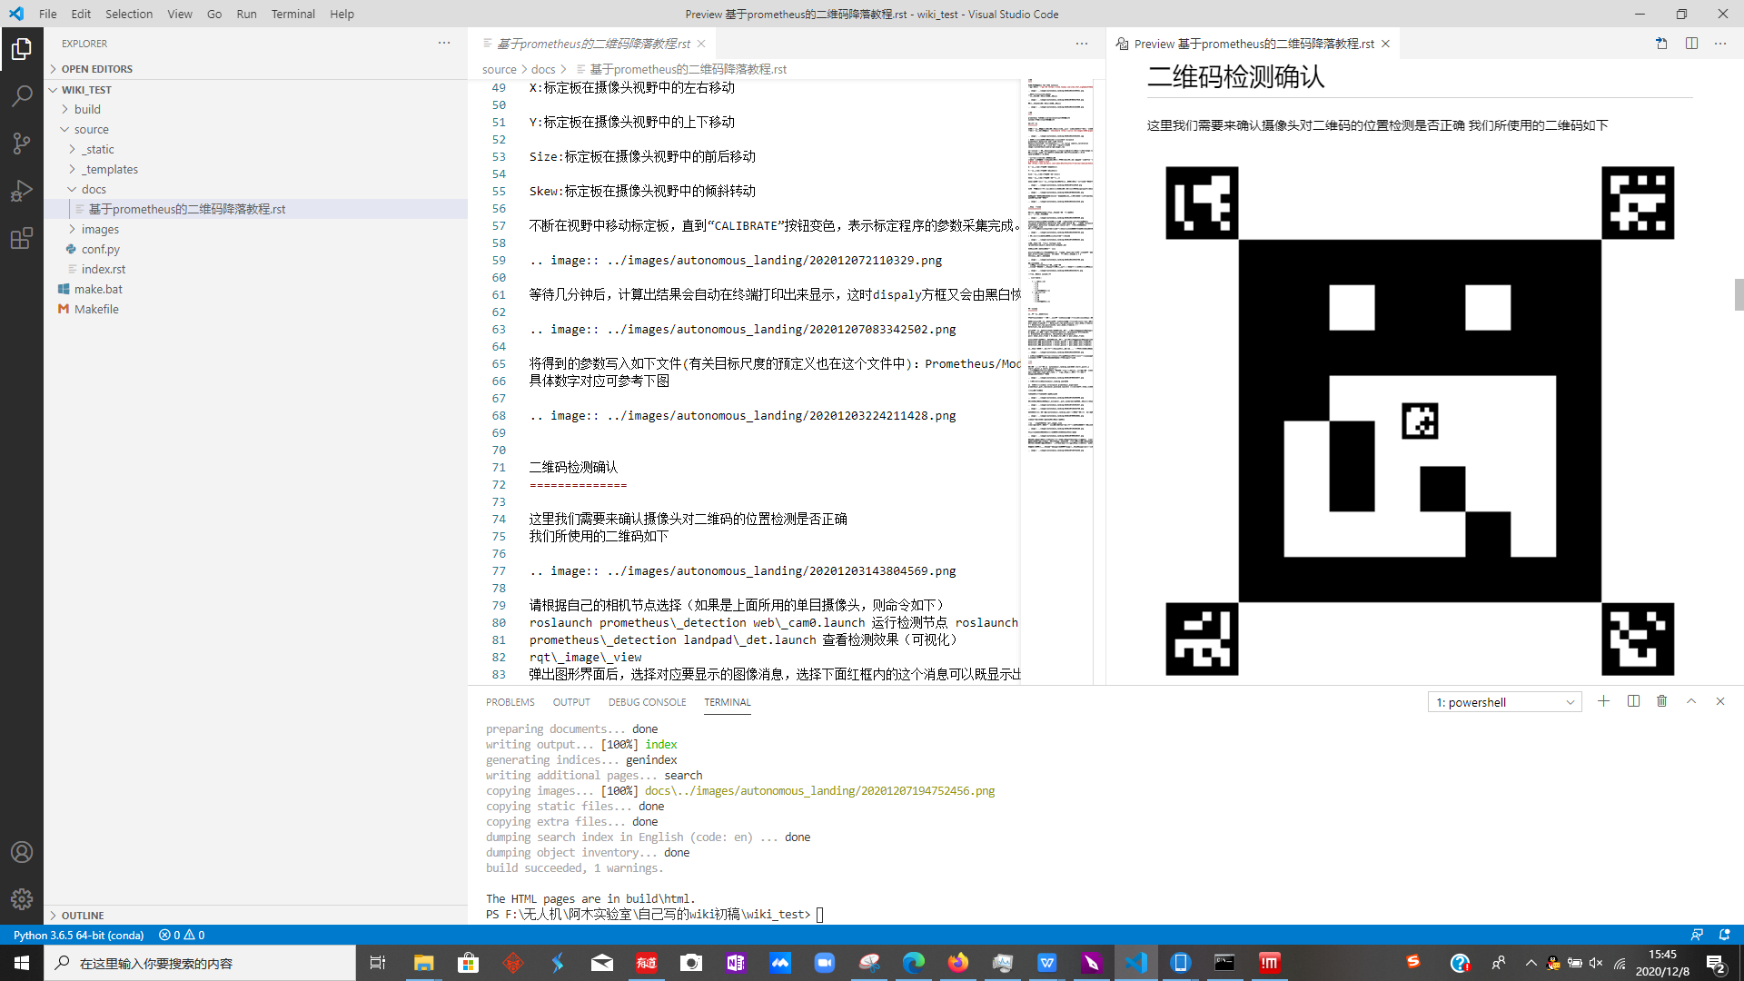Open the powershell terminal selector dropdown

pyautogui.click(x=1504, y=702)
